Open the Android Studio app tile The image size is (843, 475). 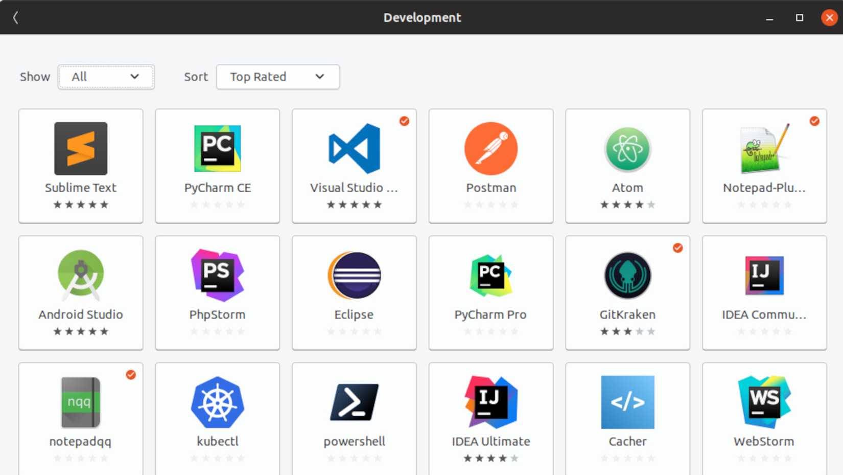pos(80,276)
